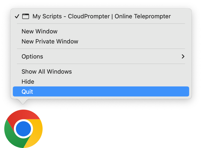Click the blue highlighted Quit row's right end
The image size is (202, 148).
point(183,92)
